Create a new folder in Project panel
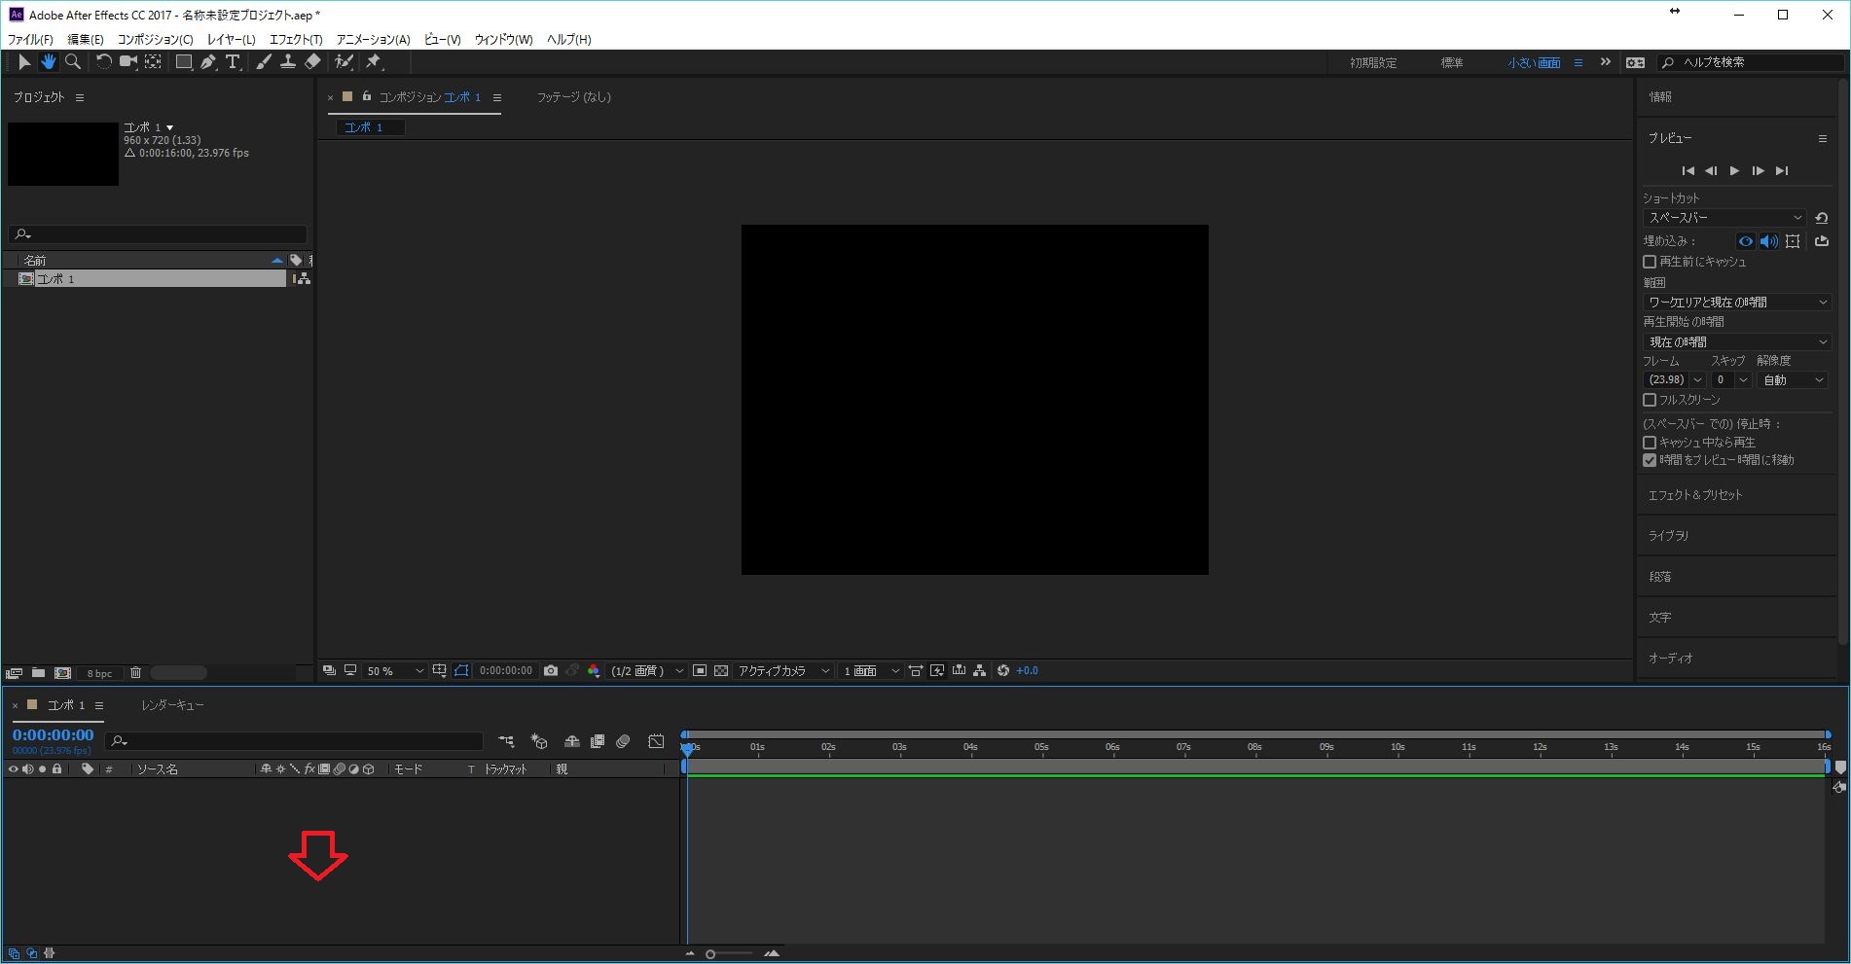The width and height of the screenshot is (1851, 964). (38, 673)
